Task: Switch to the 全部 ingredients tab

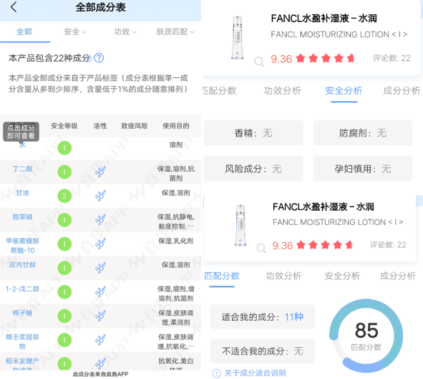Action: [x=24, y=32]
